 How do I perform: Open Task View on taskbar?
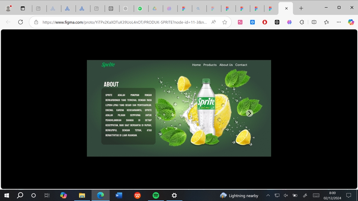pos(47,195)
